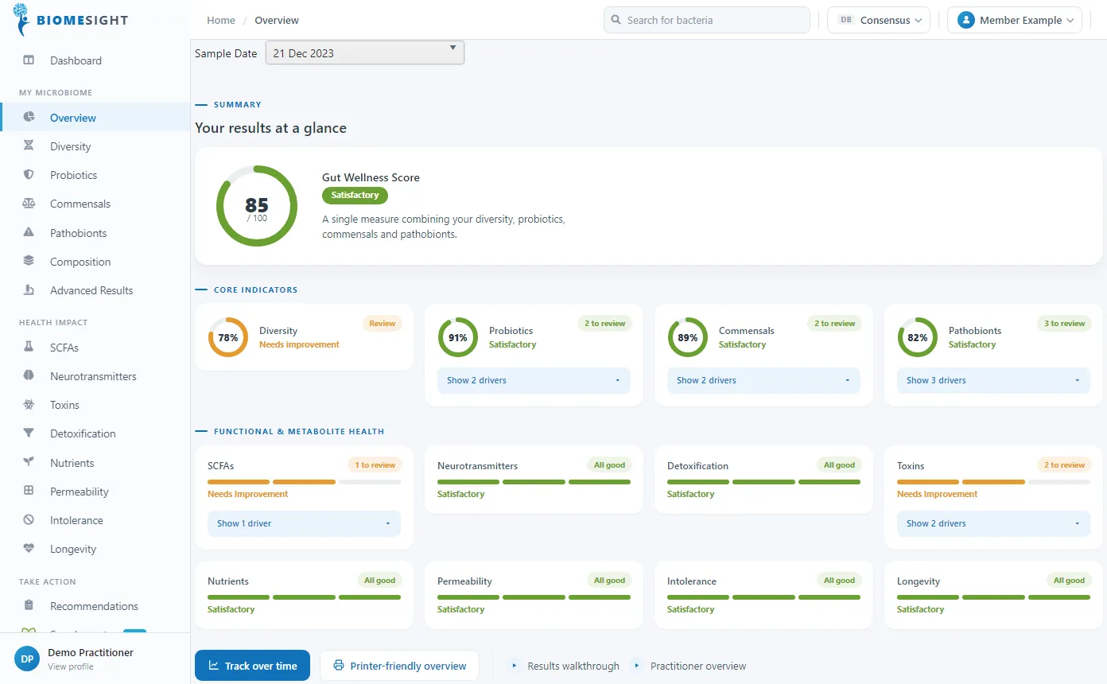Click the Recommendations clipboard icon
The image size is (1107, 684).
(29, 606)
